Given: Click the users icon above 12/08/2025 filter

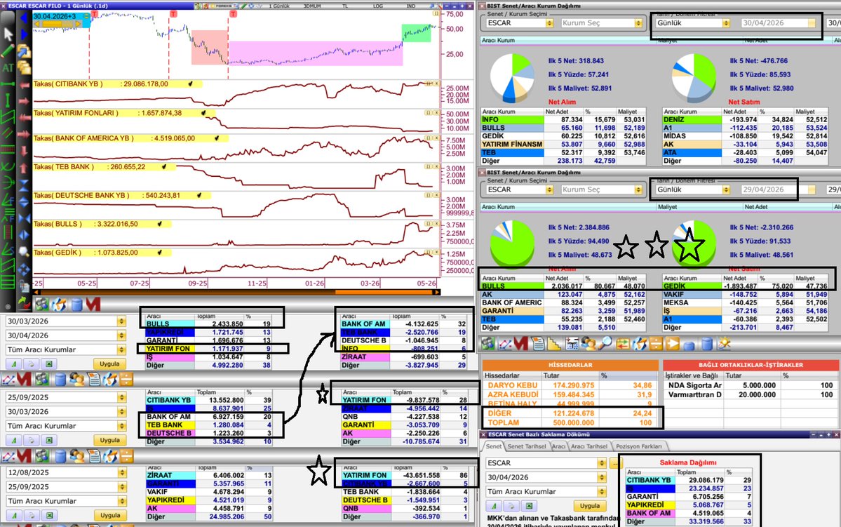Looking at the screenshot, I should pos(76,456).
